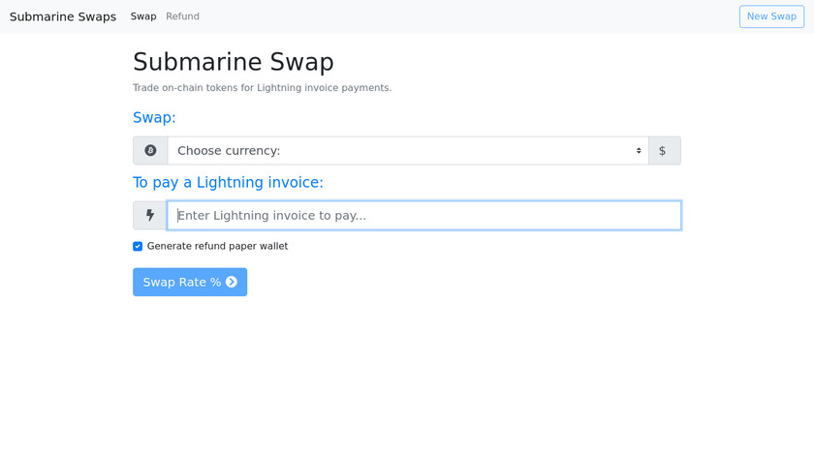
Task: Click the percent sign on Swap Rate button
Action: tap(215, 282)
